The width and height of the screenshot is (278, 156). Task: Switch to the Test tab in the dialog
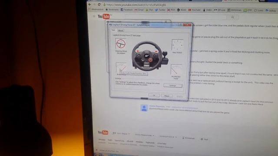click(113, 30)
